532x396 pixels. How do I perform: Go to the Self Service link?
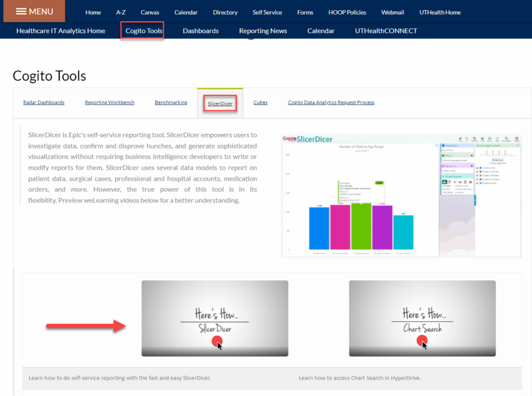pyautogui.click(x=267, y=12)
